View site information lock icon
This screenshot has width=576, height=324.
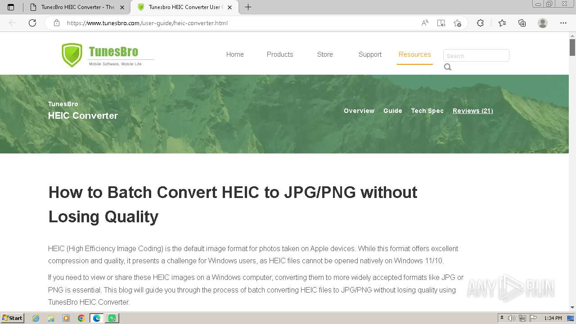(x=57, y=23)
